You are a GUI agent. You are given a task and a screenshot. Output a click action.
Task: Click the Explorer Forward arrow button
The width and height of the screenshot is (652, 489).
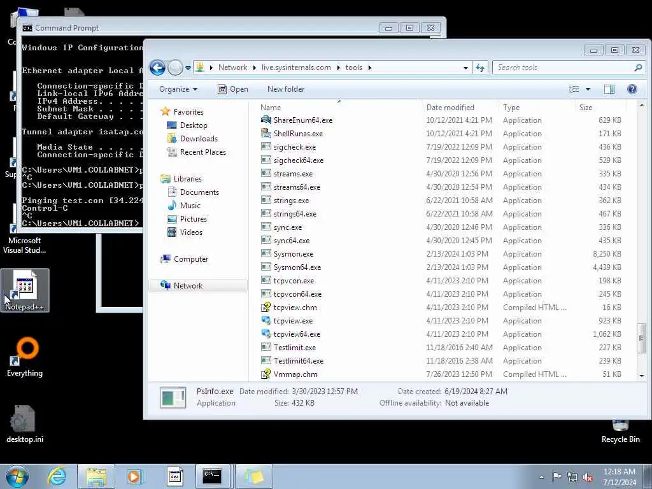point(175,67)
